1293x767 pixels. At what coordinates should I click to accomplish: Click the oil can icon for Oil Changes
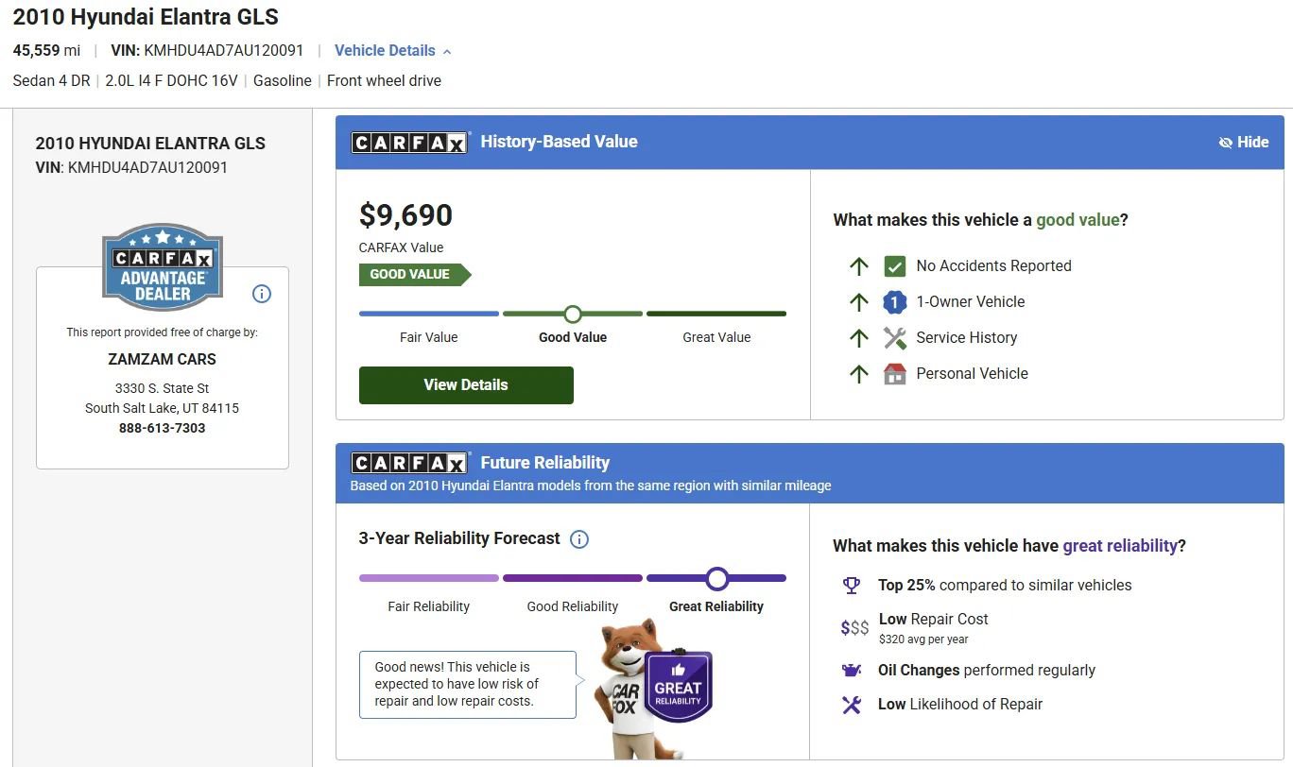click(x=852, y=671)
